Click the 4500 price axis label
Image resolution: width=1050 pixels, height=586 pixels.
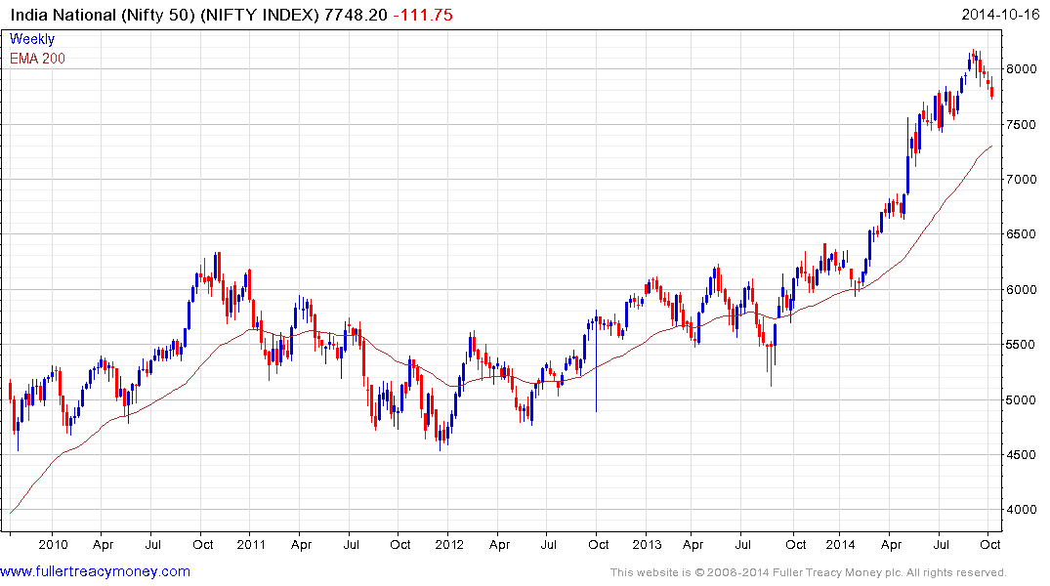[x=1021, y=455]
